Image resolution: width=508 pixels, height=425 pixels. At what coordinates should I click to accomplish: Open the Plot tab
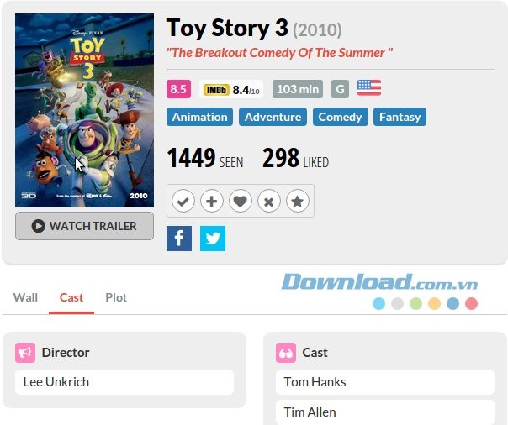tap(116, 297)
